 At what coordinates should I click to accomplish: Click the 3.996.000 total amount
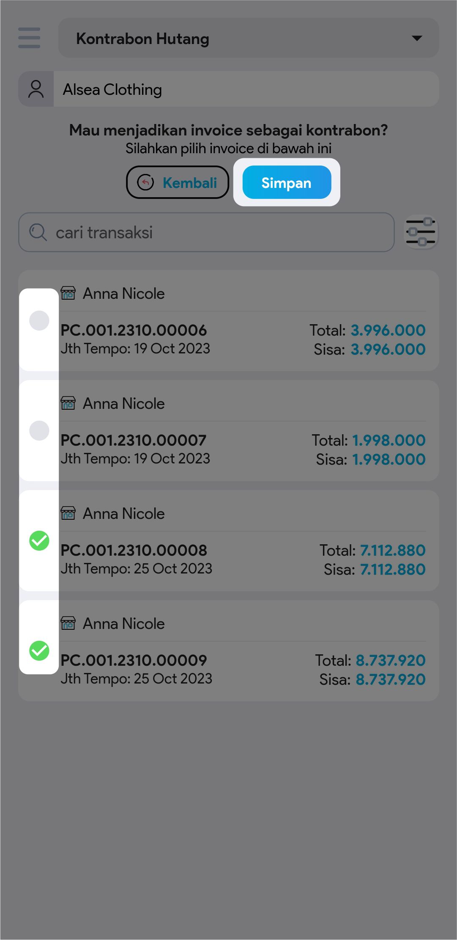(388, 330)
